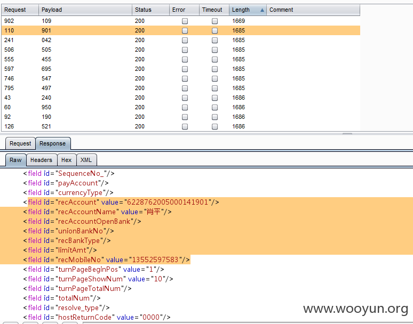Toggle Timeout checkbox for request 506
413x324 pixels.
click(x=215, y=50)
